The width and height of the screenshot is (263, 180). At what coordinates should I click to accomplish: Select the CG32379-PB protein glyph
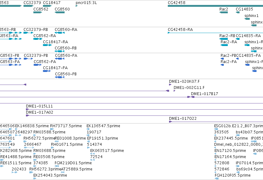[x=28, y=59]
